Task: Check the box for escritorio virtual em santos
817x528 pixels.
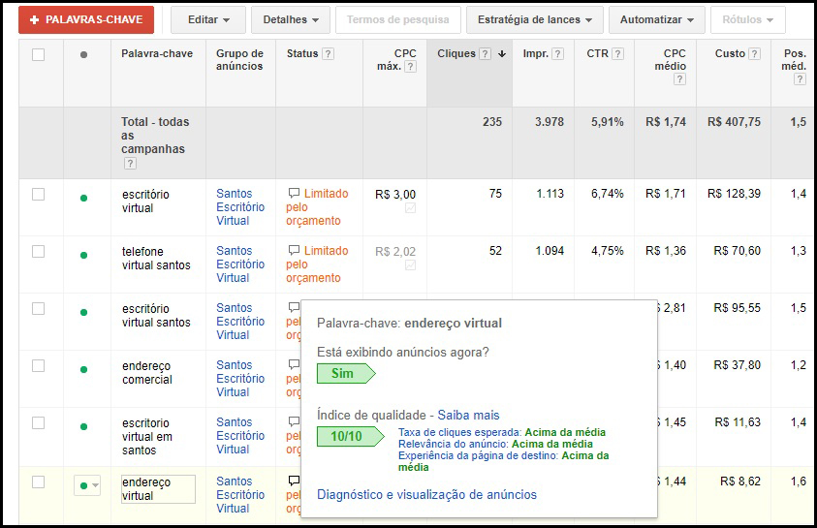Action: tap(38, 422)
